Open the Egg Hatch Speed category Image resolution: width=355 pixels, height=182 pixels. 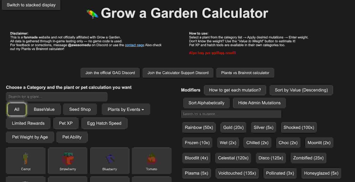point(104,123)
